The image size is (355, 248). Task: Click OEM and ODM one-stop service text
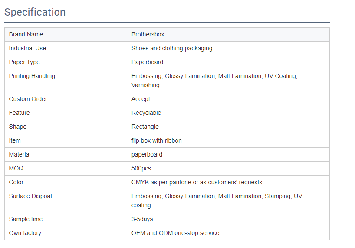(x=175, y=233)
